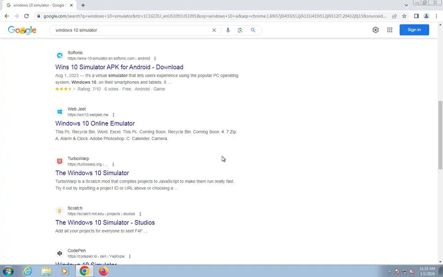Click the Sign in button
The height and width of the screenshot is (277, 443).
coord(414,30)
